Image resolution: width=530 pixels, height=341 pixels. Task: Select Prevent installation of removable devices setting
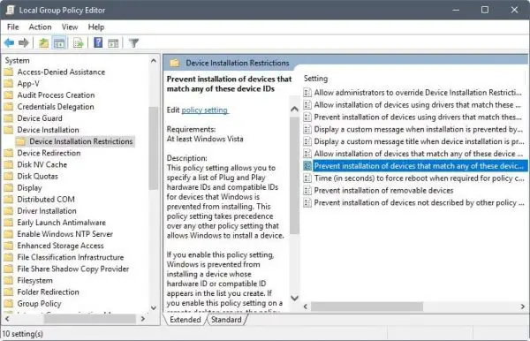coord(383,190)
